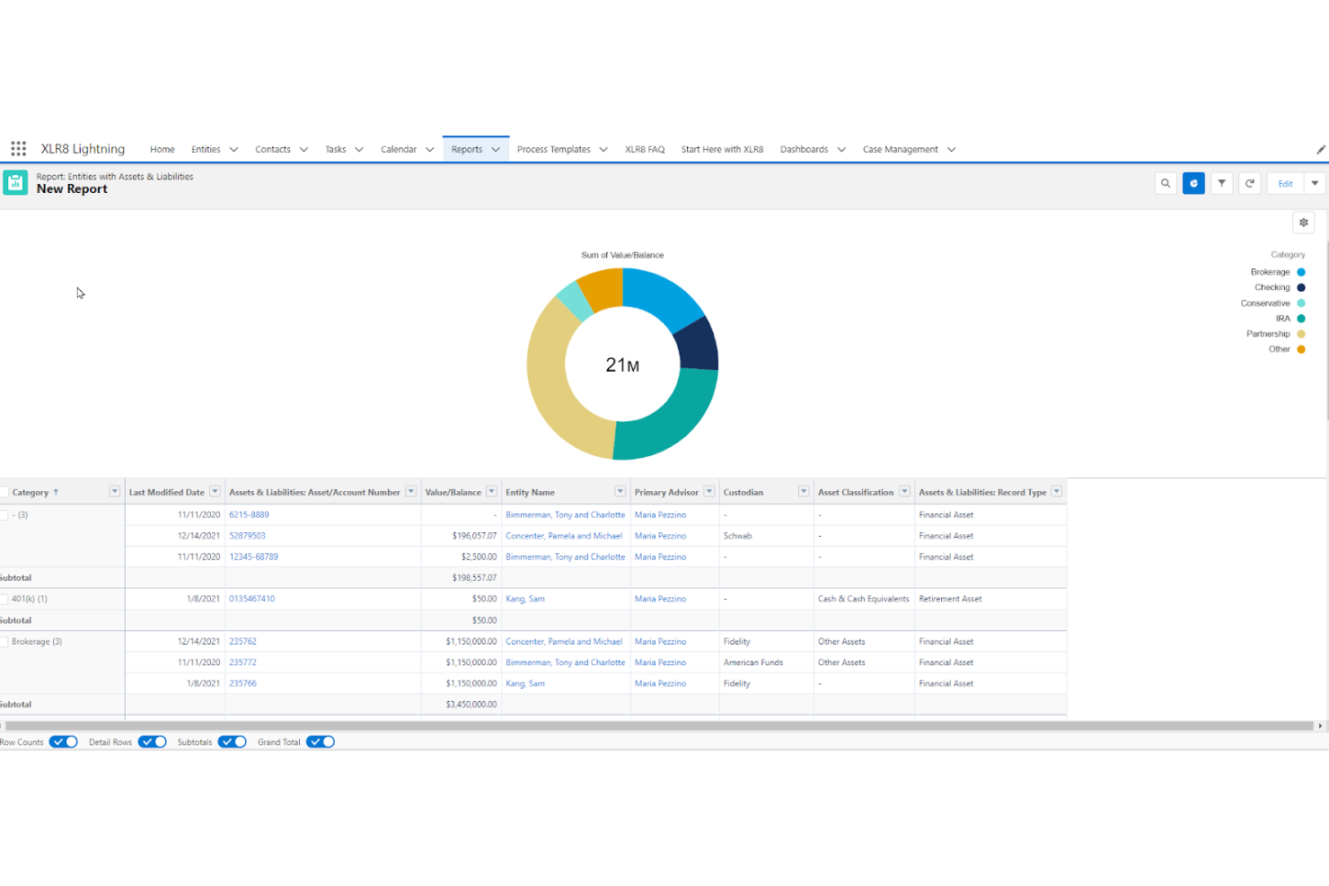Toggle Row Counts switch

pyautogui.click(x=64, y=741)
